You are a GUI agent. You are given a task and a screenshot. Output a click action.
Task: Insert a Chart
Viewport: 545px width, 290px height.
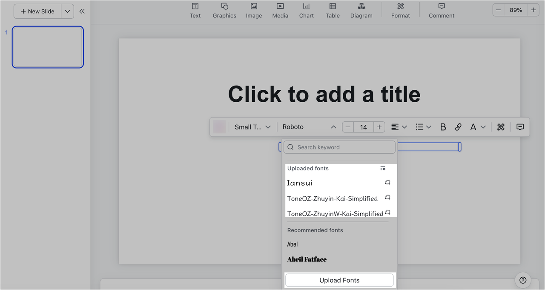(x=306, y=11)
